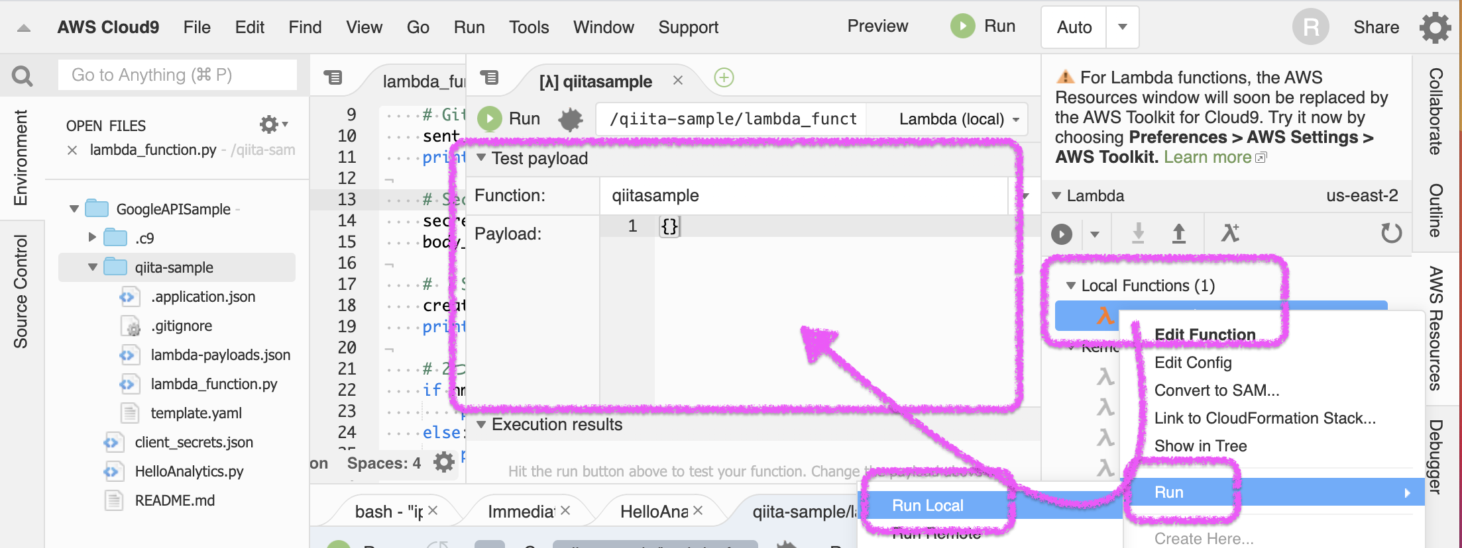Open the View menu
This screenshot has width=1462, height=548.
[x=364, y=27]
